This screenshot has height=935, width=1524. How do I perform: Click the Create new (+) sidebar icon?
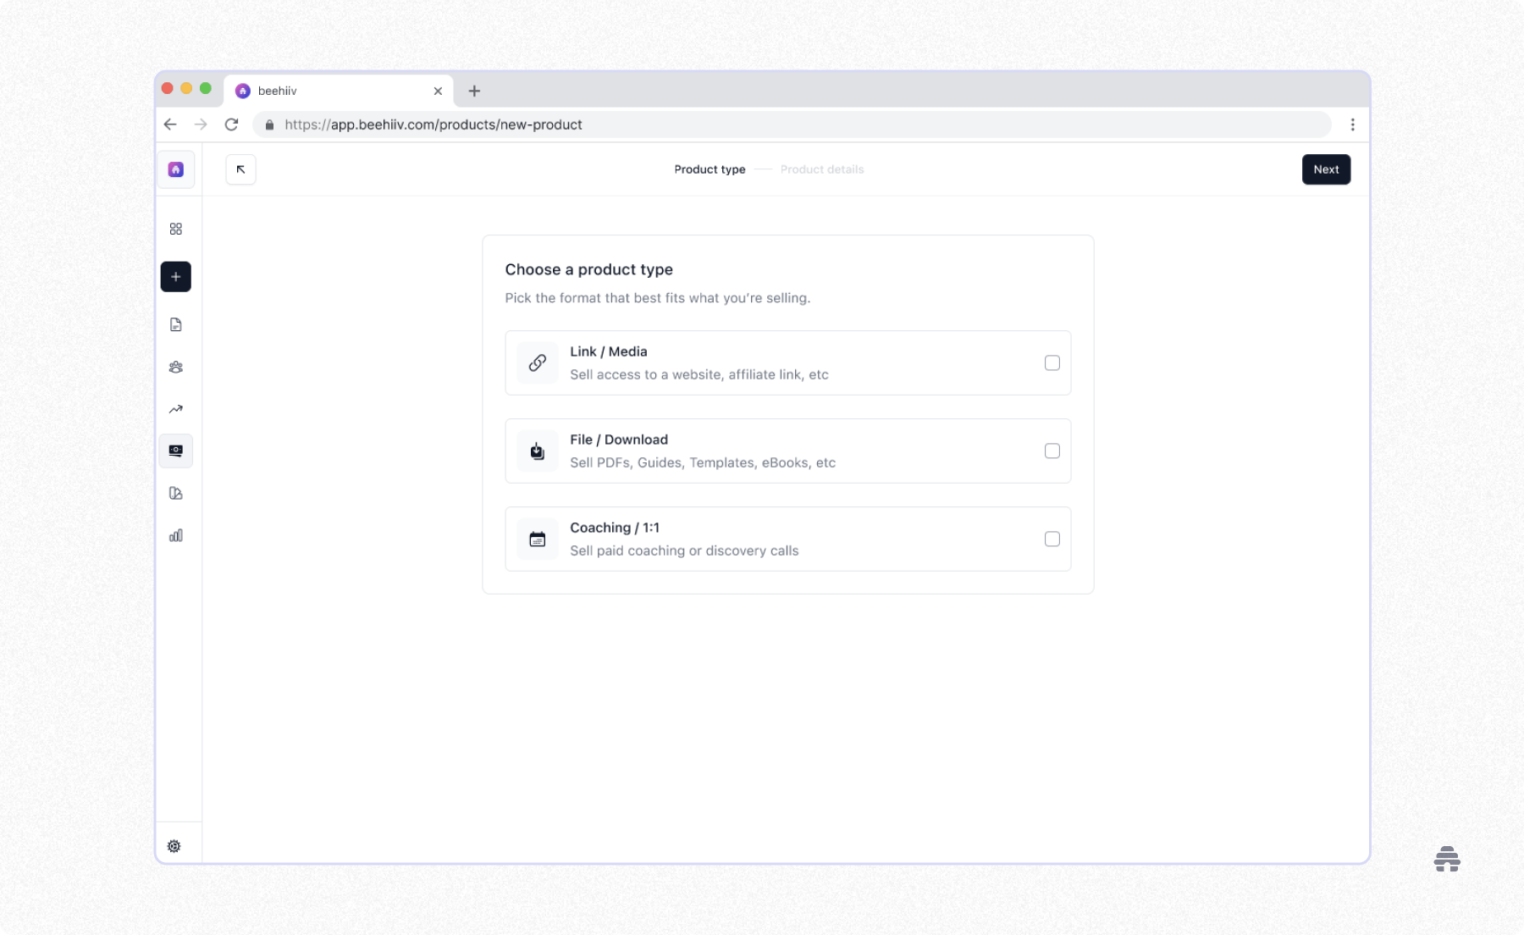click(175, 276)
